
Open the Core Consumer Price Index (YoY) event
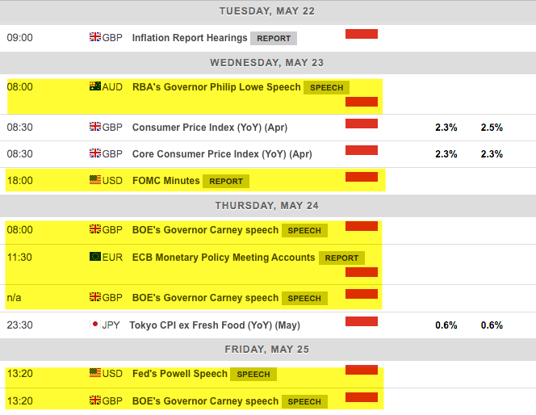(x=221, y=153)
